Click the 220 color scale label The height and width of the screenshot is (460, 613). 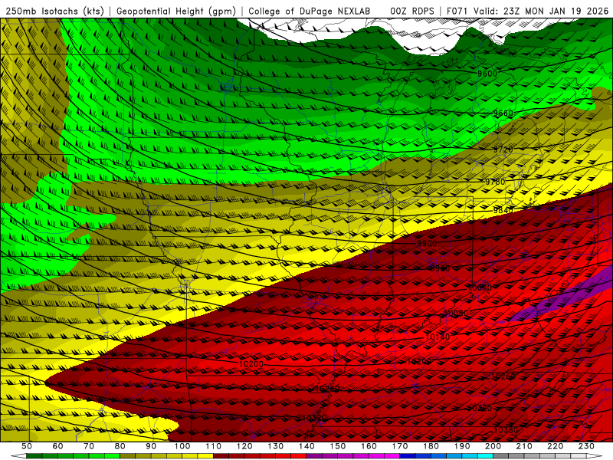click(555, 446)
